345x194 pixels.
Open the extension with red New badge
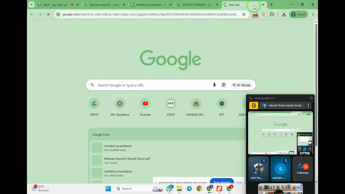[x=255, y=15]
